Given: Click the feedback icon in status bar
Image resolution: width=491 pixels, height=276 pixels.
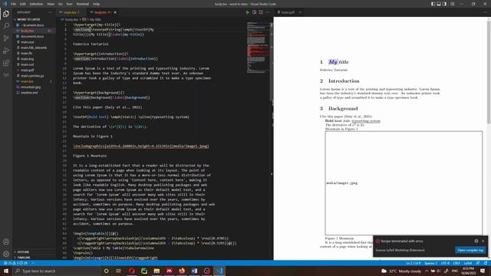Looking at the screenshot, I should [x=478, y=263].
